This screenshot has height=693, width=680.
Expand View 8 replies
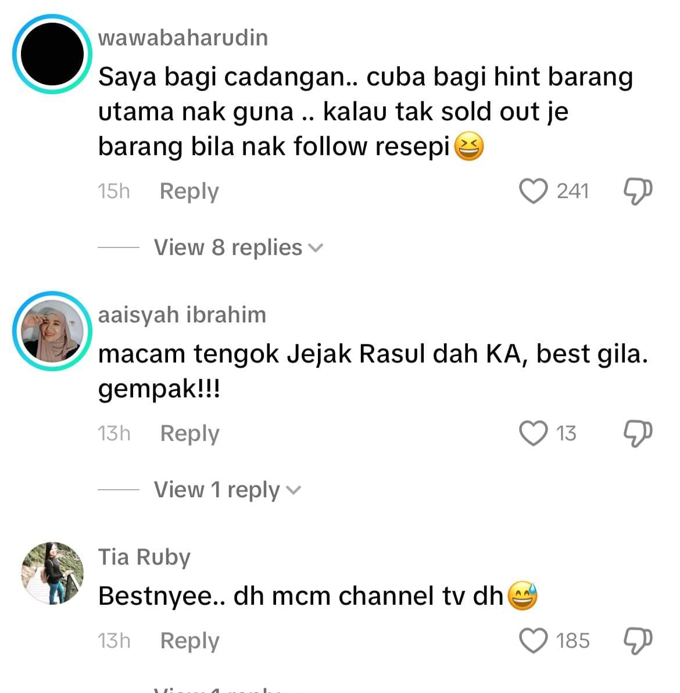(x=239, y=247)
